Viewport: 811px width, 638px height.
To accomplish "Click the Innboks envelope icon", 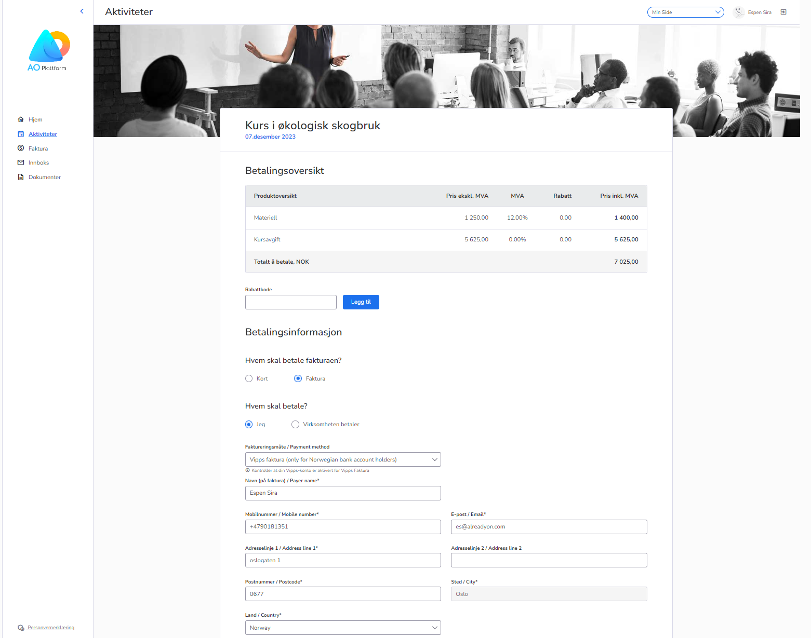I will 21,162.
